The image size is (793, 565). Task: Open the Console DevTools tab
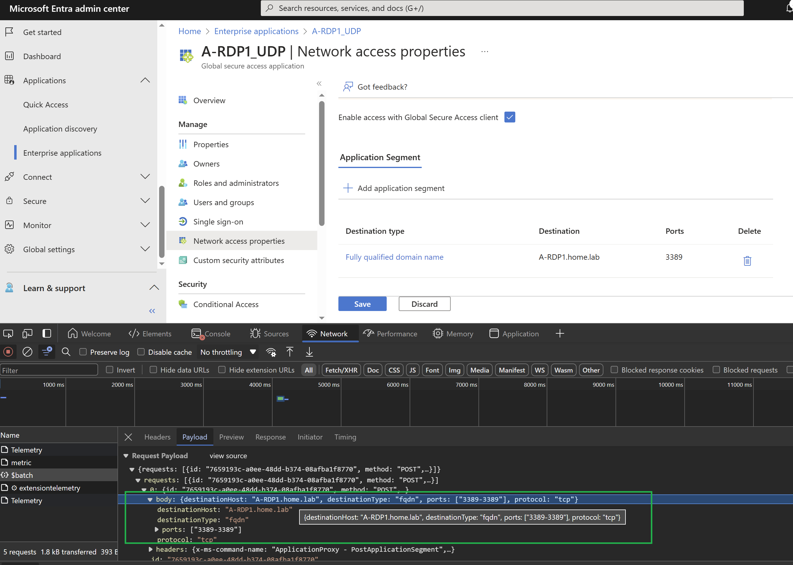pos(211,334)
